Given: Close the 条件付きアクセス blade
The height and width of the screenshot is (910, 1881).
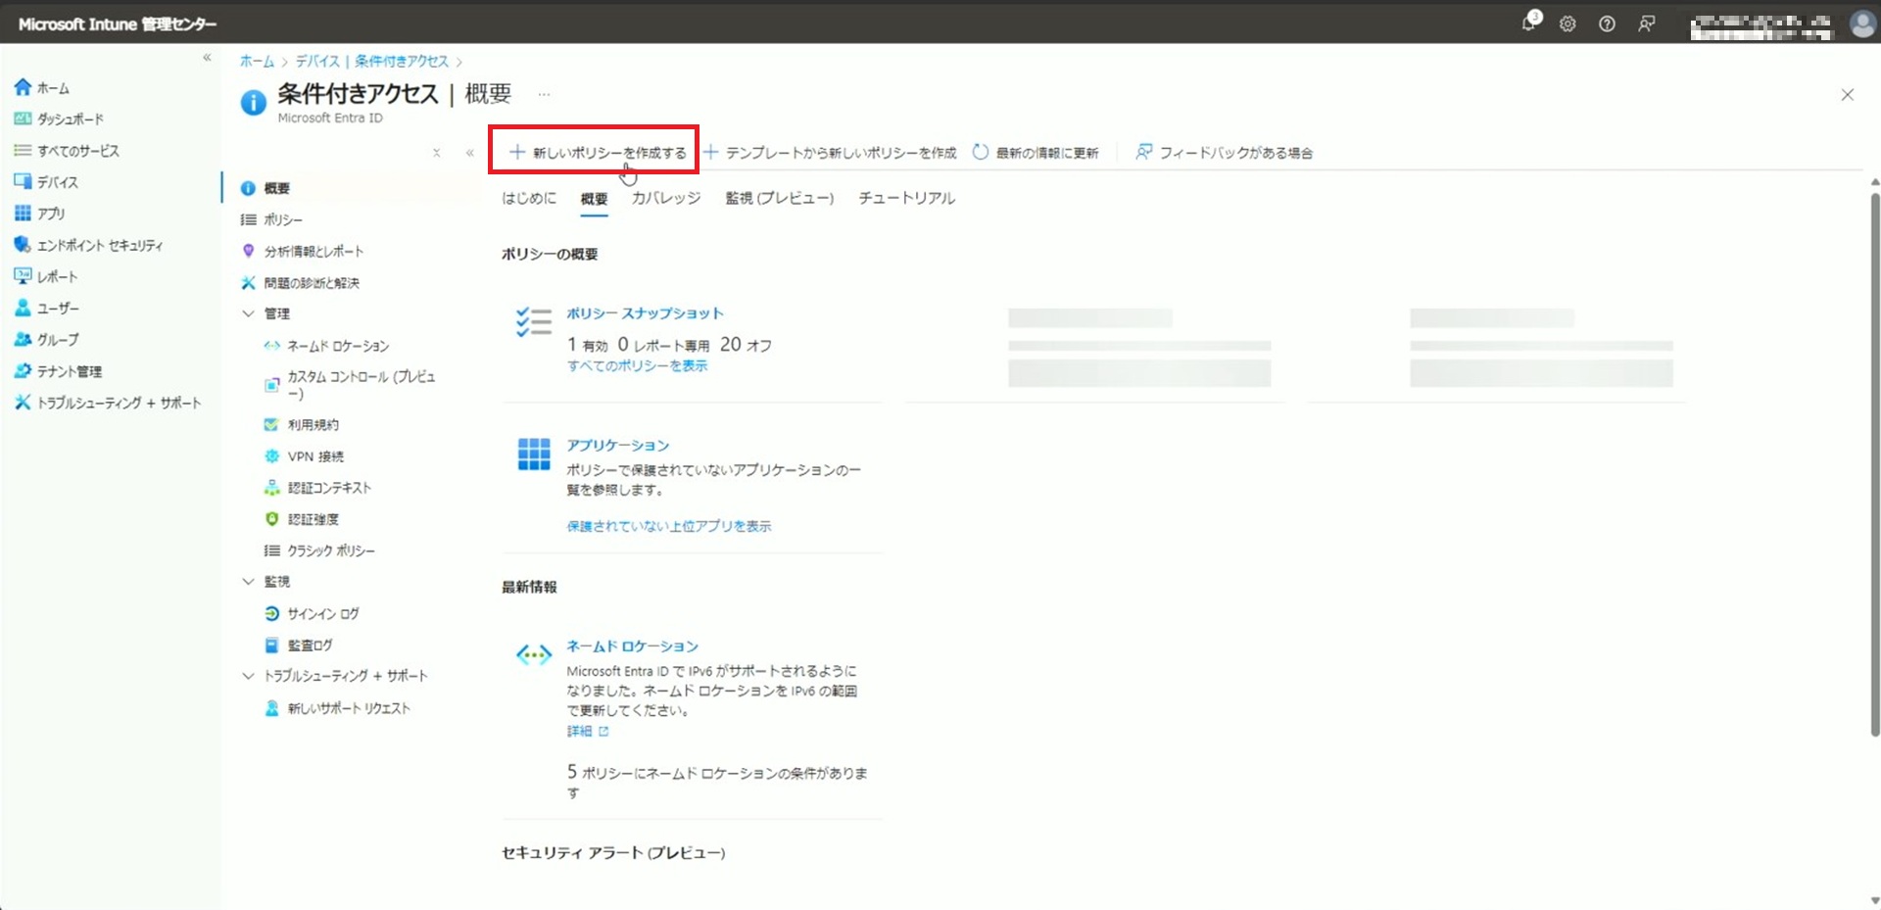Looking at the screenshot, I should pos(1847,95).
